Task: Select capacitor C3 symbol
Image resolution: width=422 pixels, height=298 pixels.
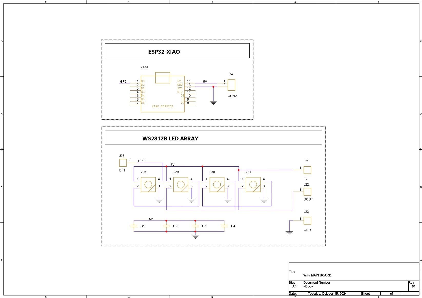Action: coord(195,226)
